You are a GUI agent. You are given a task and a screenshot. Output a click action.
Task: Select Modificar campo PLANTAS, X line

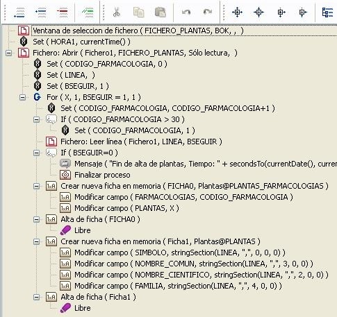(126, 208)
